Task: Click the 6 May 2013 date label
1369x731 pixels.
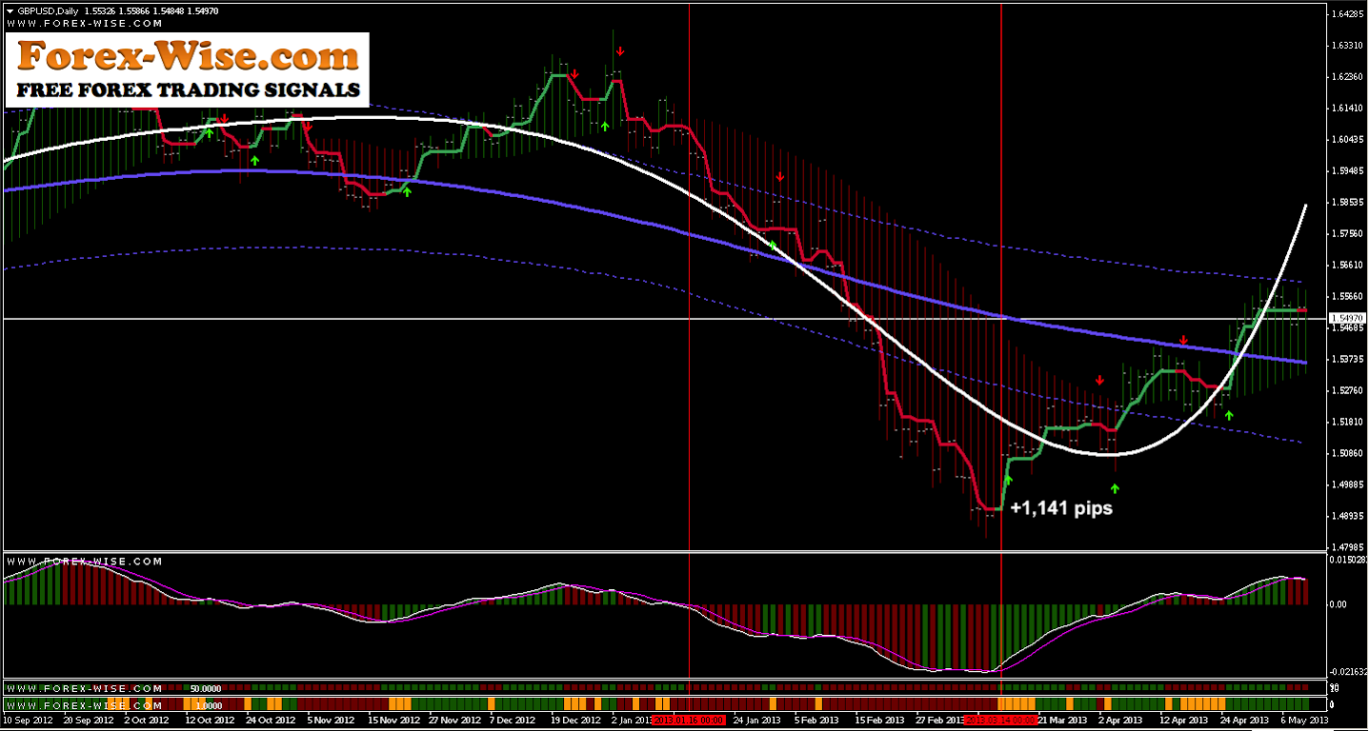Action: [x=1302, y=721]
